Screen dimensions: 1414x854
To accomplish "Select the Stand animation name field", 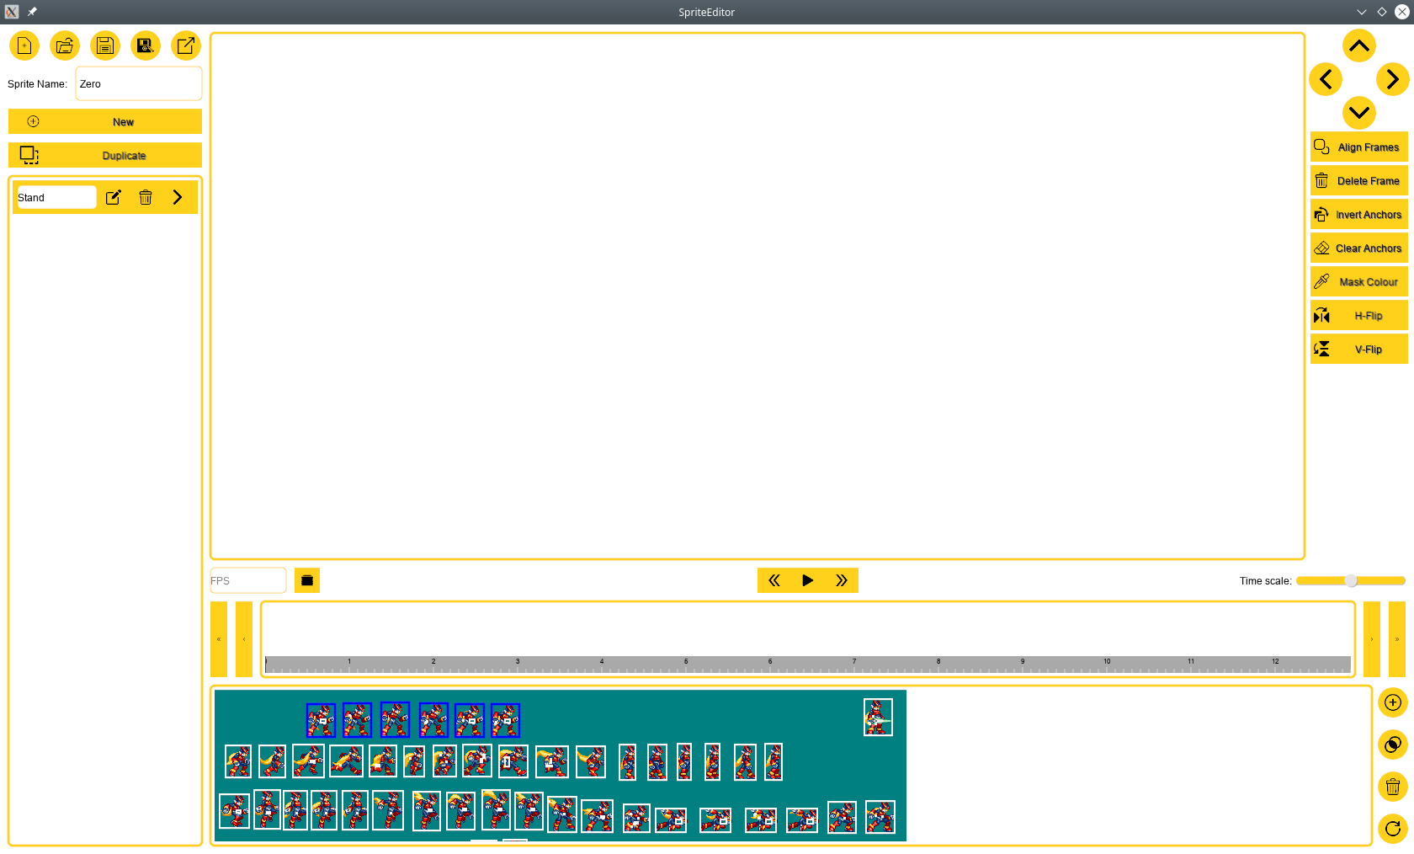I will coord(56,197).
